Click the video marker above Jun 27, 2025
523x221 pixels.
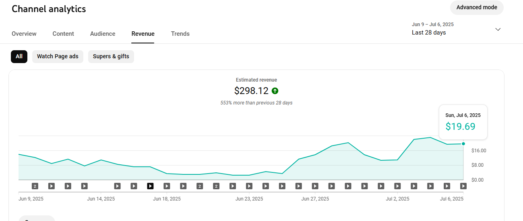(x=315, y=186)
